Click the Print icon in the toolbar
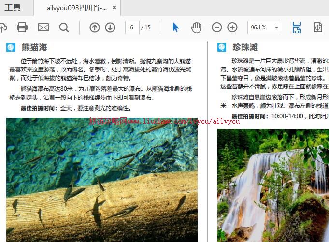The height and width of the screenshot is (242, 329). [x=22, y=28]
